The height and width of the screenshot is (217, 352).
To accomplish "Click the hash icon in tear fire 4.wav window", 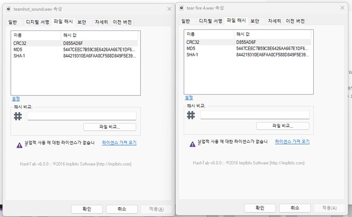I will pyautogui.click(x=191, y=115).
